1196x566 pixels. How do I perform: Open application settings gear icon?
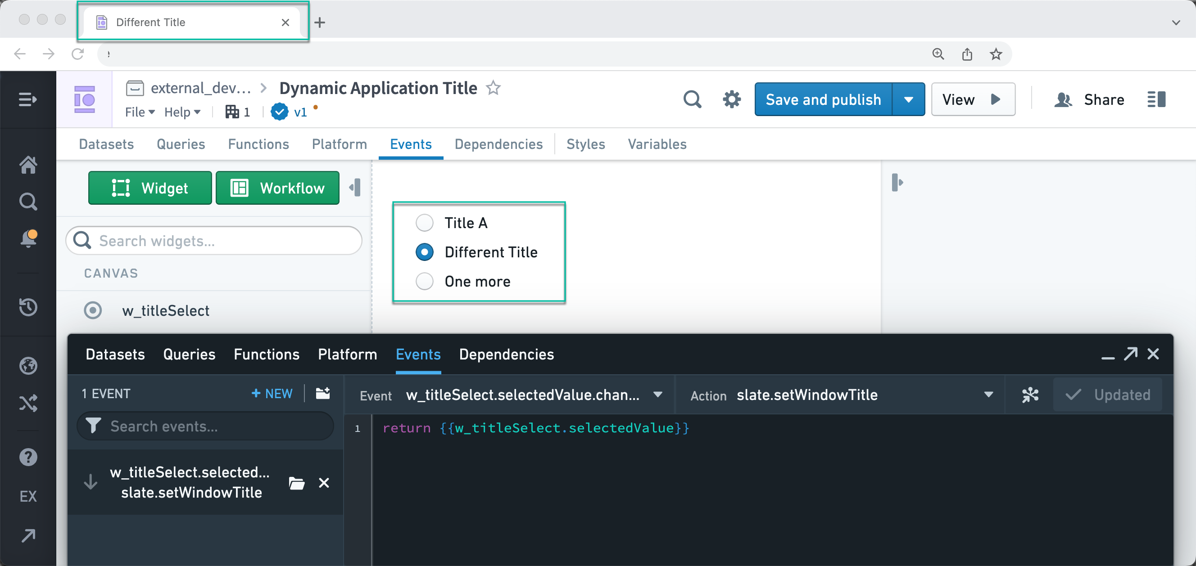pyautogui.click(x=732, y=99)
